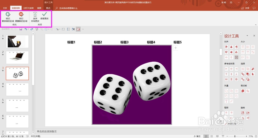Undo the last action
The image size is (258, 138).
click(26, 29)
